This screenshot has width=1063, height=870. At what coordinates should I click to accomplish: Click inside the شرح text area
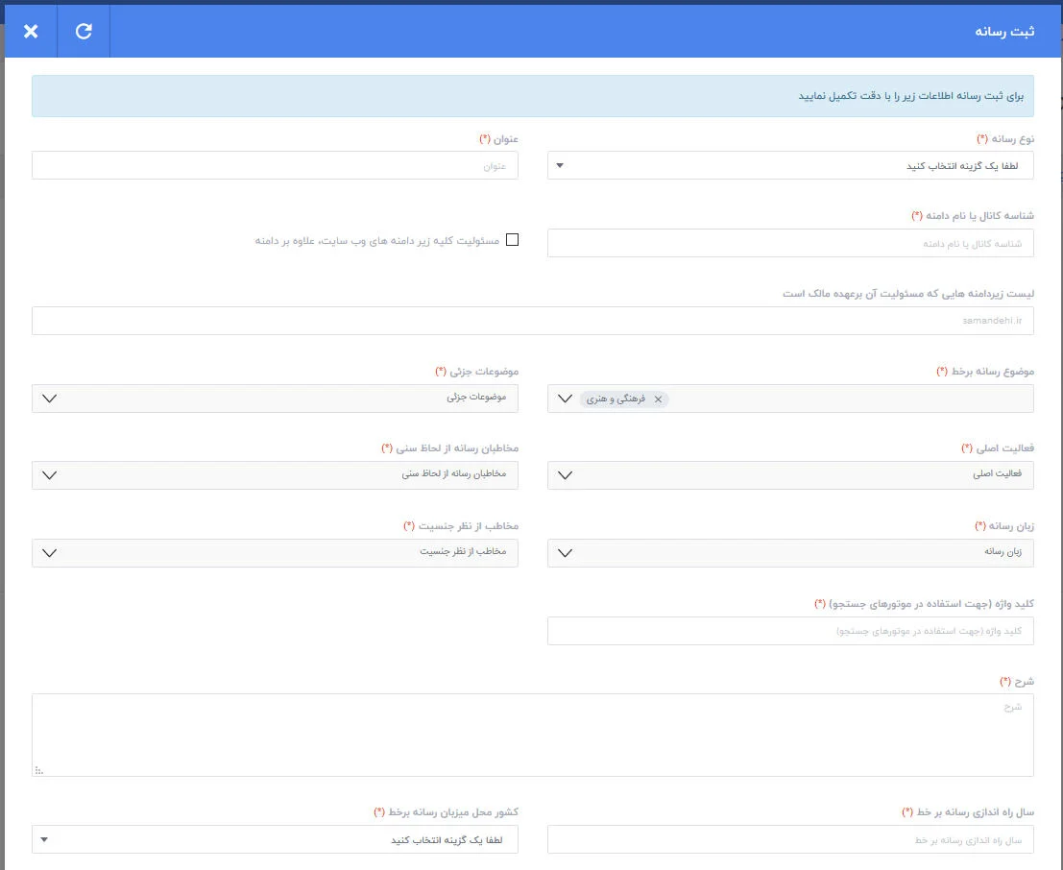(533, 735)
